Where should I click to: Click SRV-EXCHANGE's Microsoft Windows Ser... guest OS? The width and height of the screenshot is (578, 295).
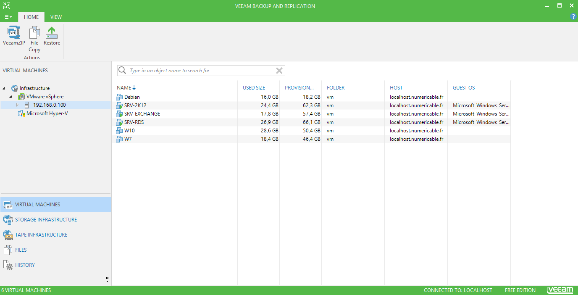click(481, 114)
